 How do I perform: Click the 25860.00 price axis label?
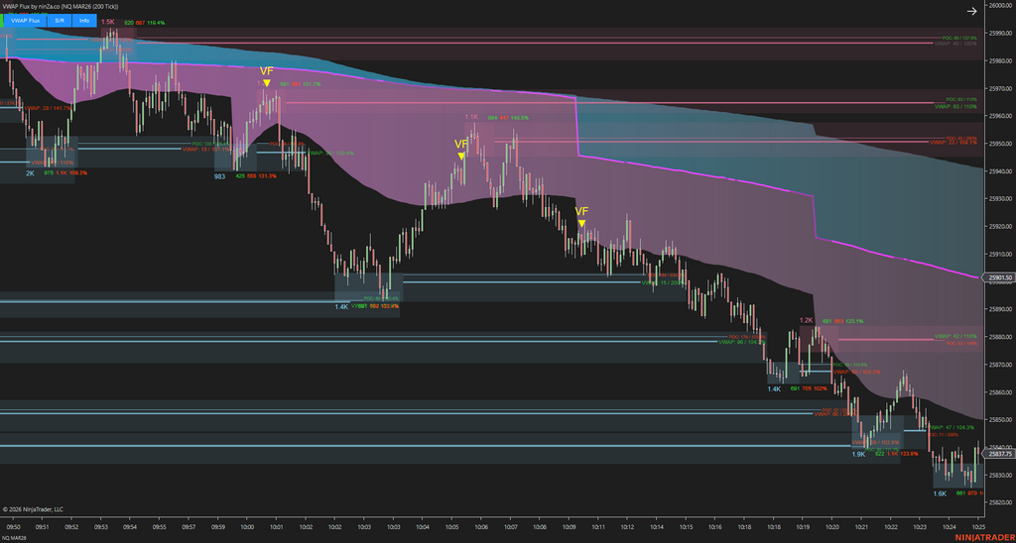1001,392
